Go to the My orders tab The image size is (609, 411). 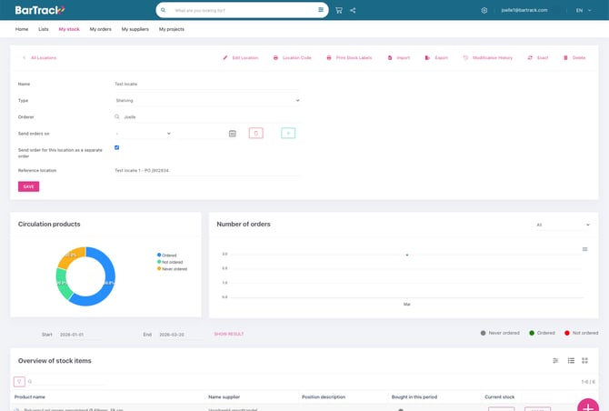click(x=100, y=29)
